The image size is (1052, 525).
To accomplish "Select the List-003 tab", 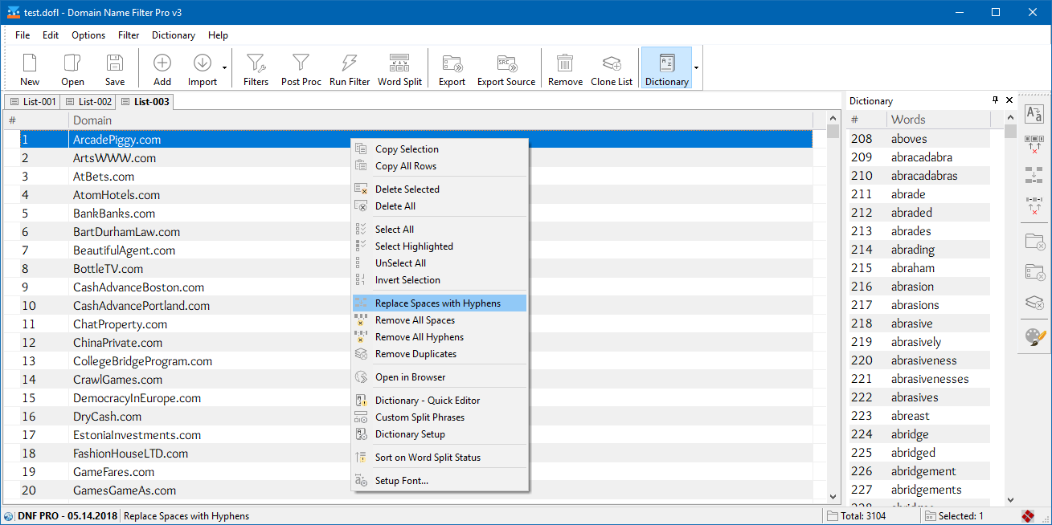I will (x=145, y=101).
